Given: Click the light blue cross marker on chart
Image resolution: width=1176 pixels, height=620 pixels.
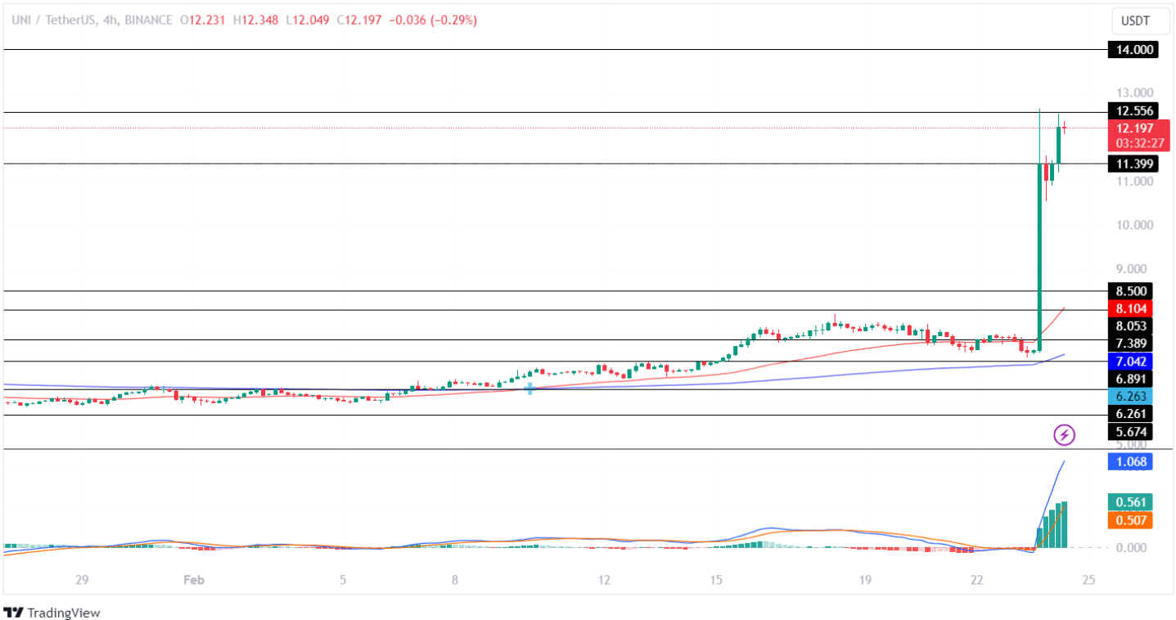Looking at the screenshot, I should pyautogui.click(x=530, y=388).
